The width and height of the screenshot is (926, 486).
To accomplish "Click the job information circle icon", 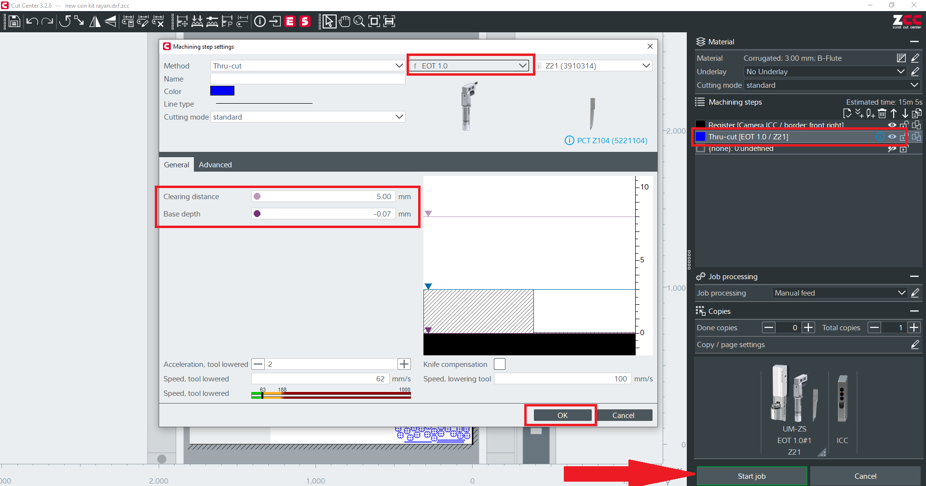I will 260,21.
